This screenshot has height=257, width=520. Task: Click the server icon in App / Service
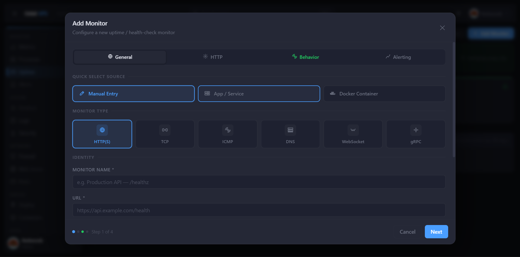[207, 93]
